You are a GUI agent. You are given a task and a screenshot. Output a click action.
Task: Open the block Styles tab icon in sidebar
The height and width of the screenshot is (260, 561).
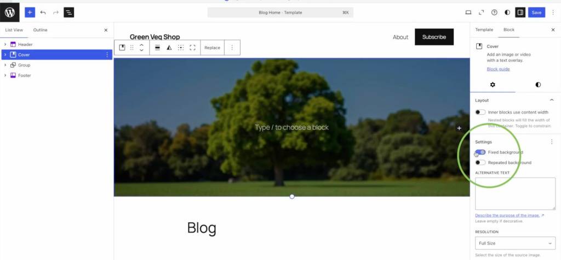click(537, 85)
